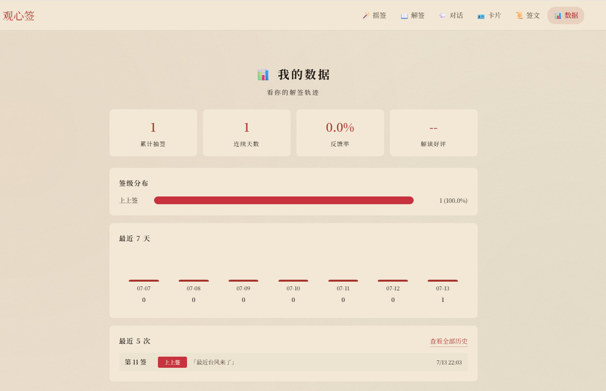The height and width of the screenshot is (391, 606).
Task: Click the 解读好评 stat card
Action: [434, 133]
